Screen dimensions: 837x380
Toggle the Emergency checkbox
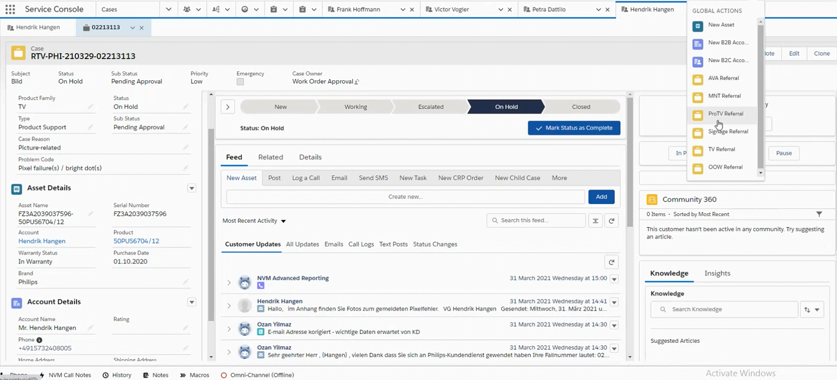point(240,82)
